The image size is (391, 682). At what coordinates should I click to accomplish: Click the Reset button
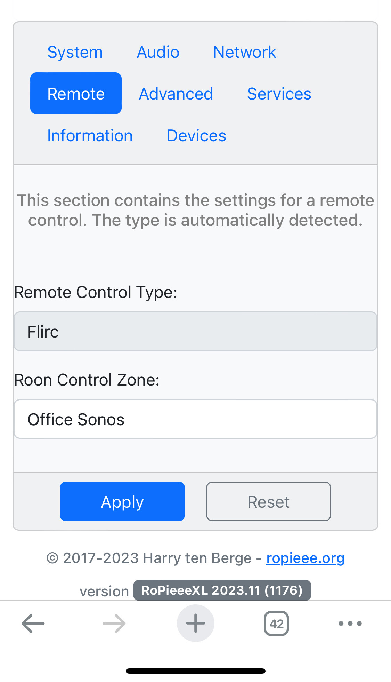click(x=268, y=501)
